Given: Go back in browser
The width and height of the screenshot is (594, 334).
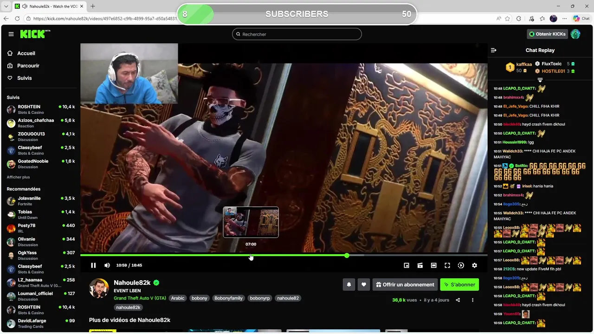Looking at the screenshot, I should coord(6,19).
